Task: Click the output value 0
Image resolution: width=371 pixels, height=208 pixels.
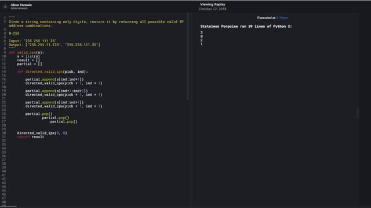Action: point(201,36)
